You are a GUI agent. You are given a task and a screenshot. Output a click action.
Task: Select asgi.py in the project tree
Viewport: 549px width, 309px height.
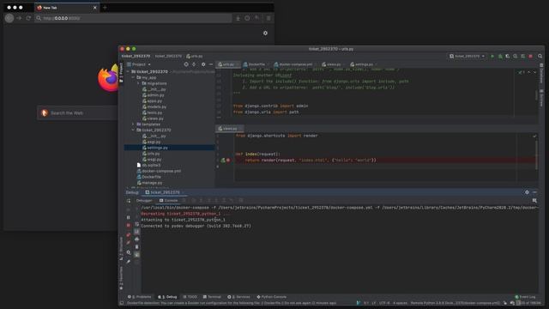tap(151, 142)
